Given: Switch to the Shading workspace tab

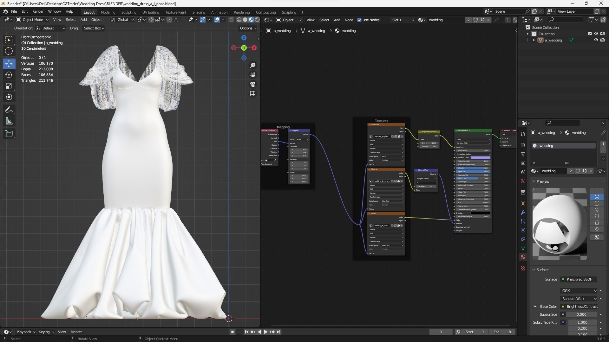Looking at the screenshot, I should [199, 12].
